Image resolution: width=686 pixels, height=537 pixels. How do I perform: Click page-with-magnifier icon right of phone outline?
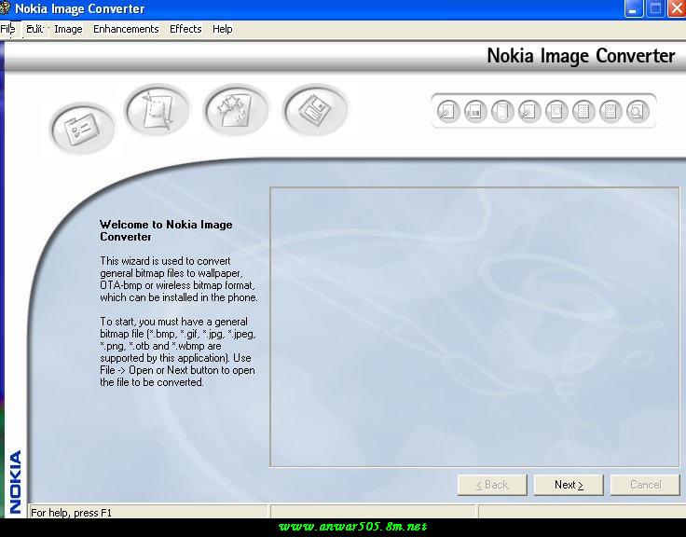pos(529,111)
